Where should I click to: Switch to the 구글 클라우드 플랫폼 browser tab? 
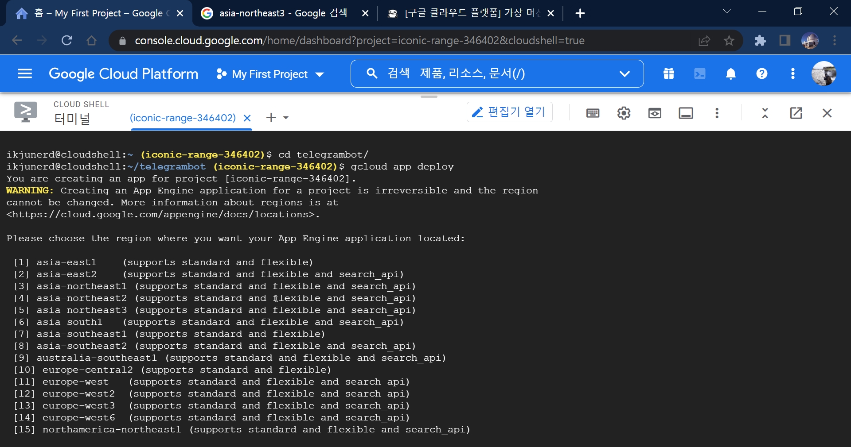(470, 13)
